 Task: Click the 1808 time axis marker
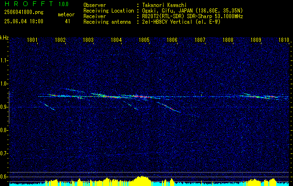[x=228, y=40]
